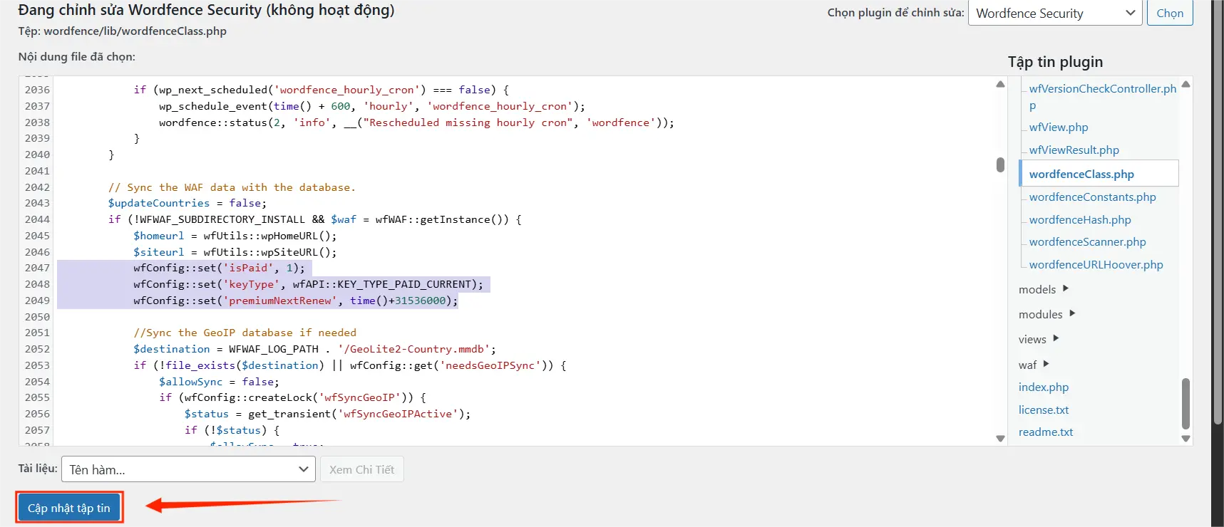Select wordfenceClass.php in file list
Image resolution: width=1224 pixels, height=527 pixels.
pyautogui.click(x=1081, y=174)
